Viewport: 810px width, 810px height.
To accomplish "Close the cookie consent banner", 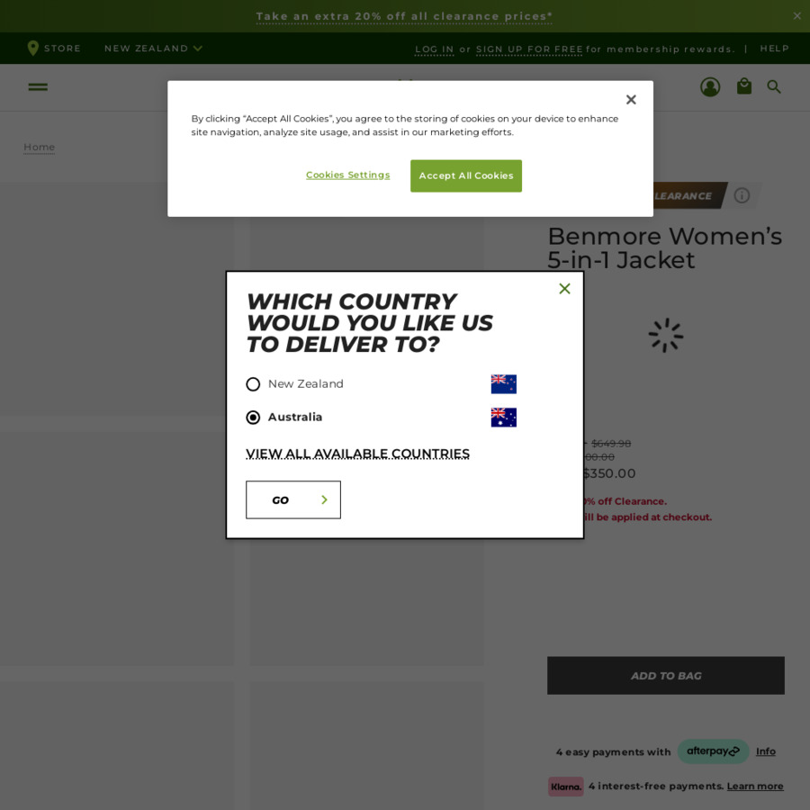I will (x=631, y=99).
